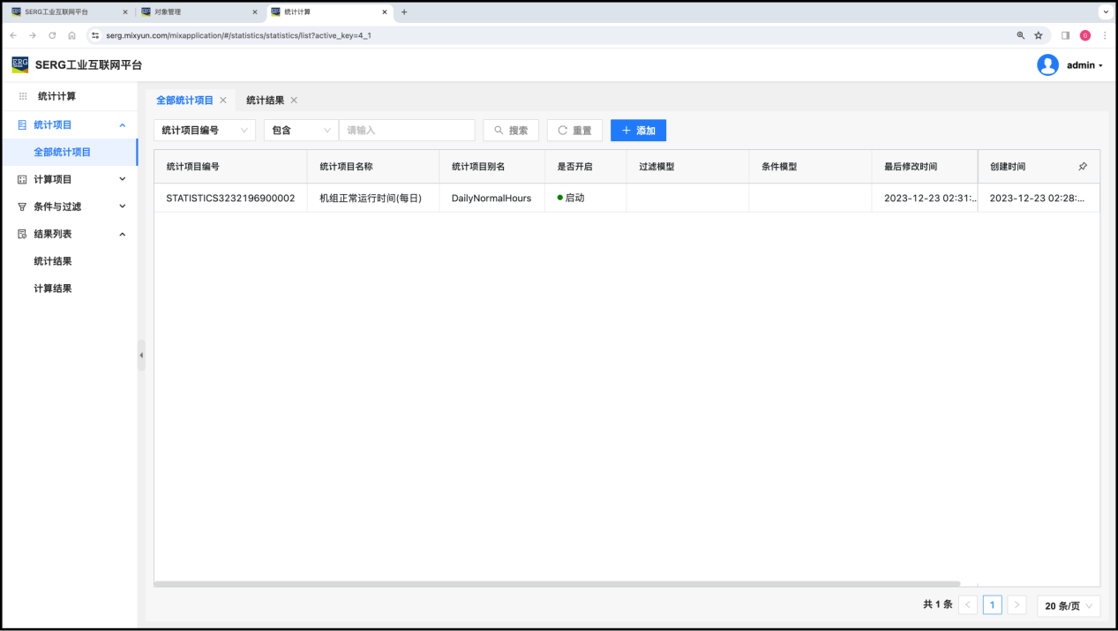
Task: Click the admin user avatar icon
Action: [x=1047, y=65]
